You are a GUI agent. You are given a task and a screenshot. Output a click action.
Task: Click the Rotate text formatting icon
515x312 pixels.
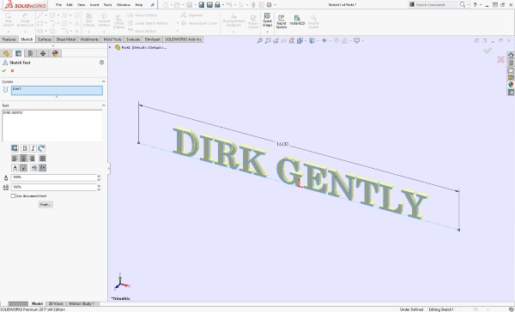coord(41,148)
